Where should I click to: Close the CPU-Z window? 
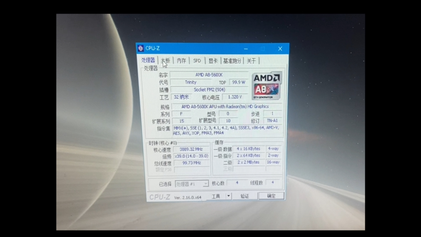(x=280, y=49)
